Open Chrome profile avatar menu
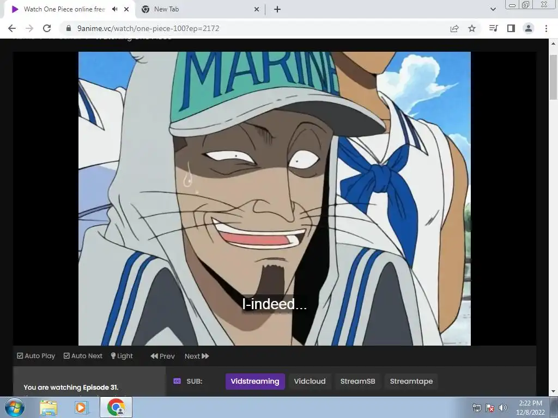 click(x=529, y=28)
